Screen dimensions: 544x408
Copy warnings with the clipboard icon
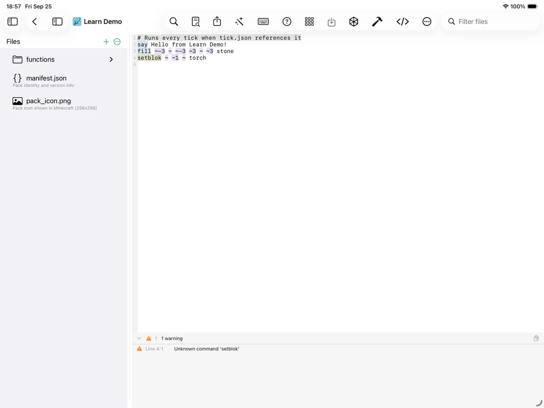536,338
